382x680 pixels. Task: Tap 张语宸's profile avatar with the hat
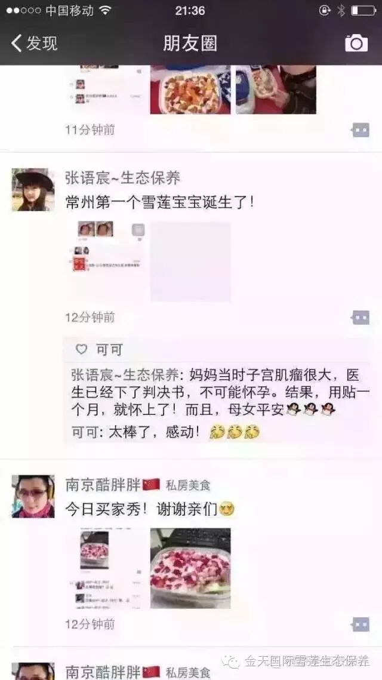pyautogui.click(x=33, y=189)
